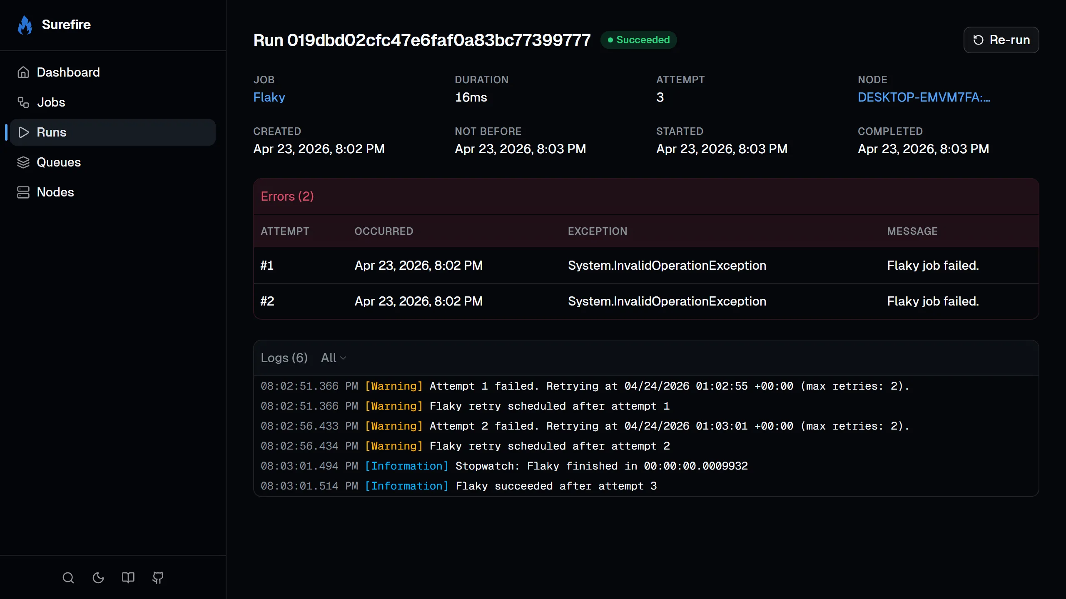Viewport: 1066px width, 599px height.
Task: Click the Errors (2) panel header
Action: (646, 196)
